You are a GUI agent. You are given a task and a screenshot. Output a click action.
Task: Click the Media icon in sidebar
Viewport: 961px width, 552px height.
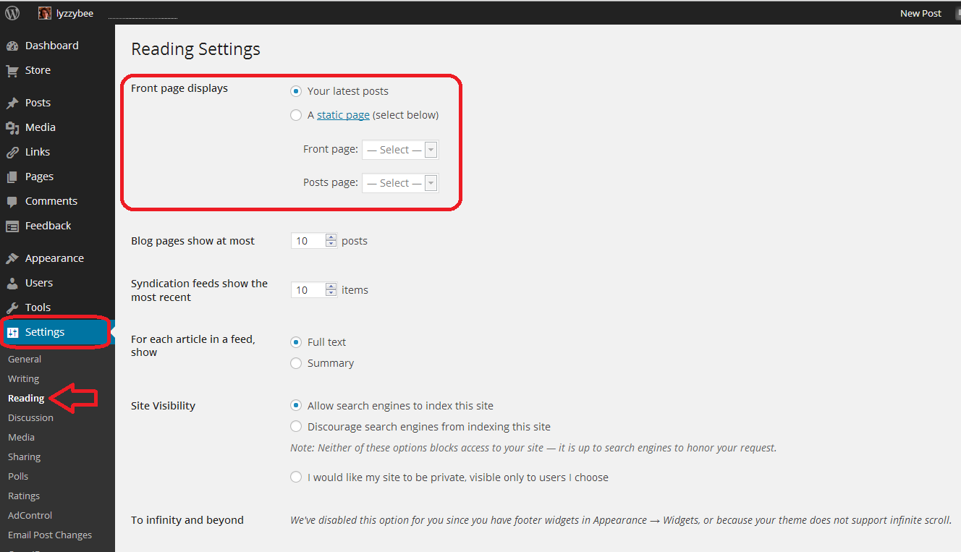[12, 127]
